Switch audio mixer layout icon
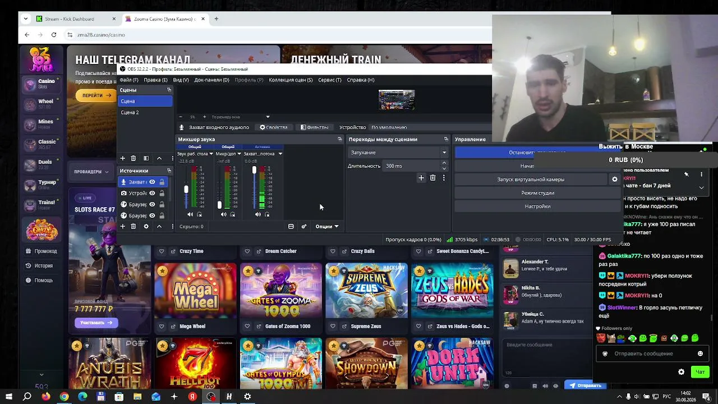 [291, 226]
